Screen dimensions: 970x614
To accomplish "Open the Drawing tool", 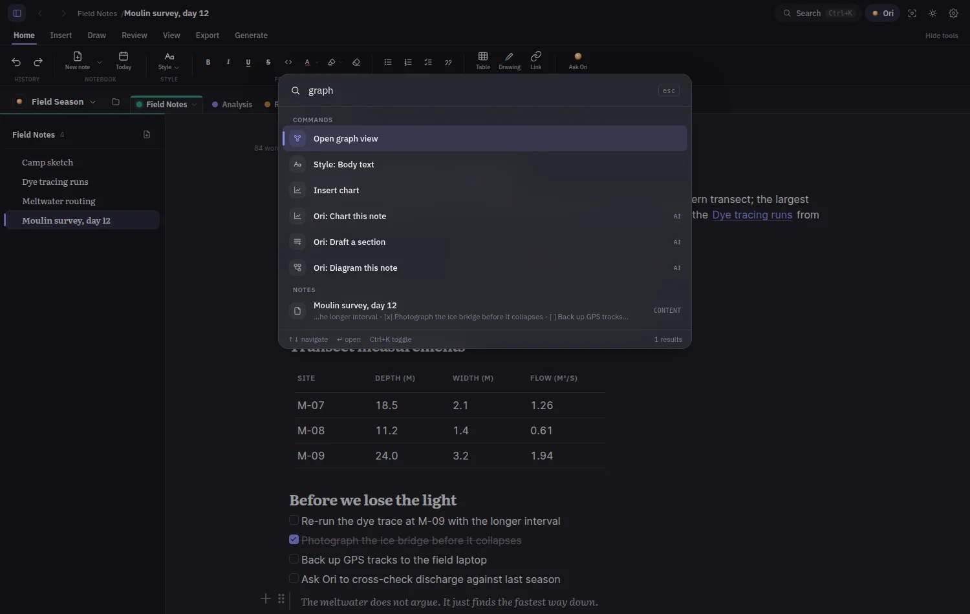I will 510,61.
